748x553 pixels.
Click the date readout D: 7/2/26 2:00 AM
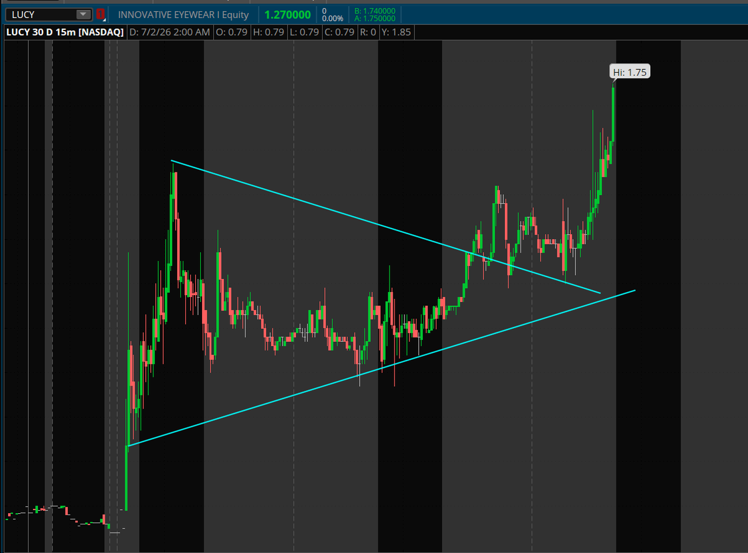pyautogui.click(x=170, y=32)
